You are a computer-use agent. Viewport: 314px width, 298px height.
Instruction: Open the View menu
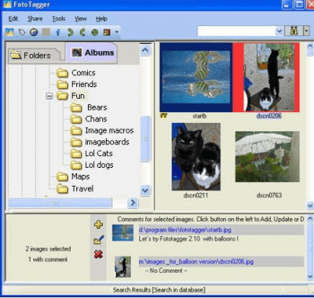(x=80, y=19)
